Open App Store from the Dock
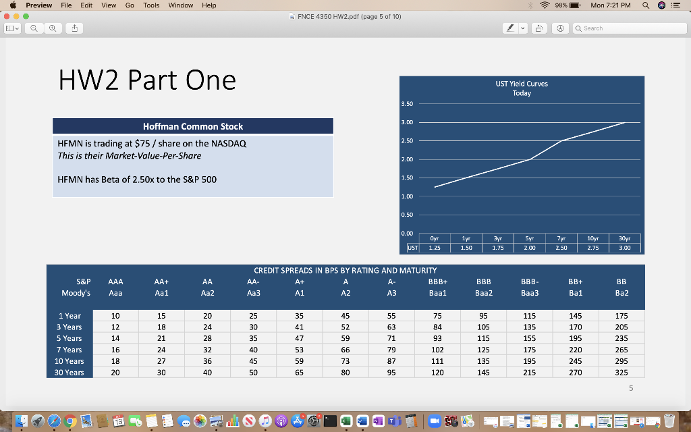 click(x=298, y=421)
